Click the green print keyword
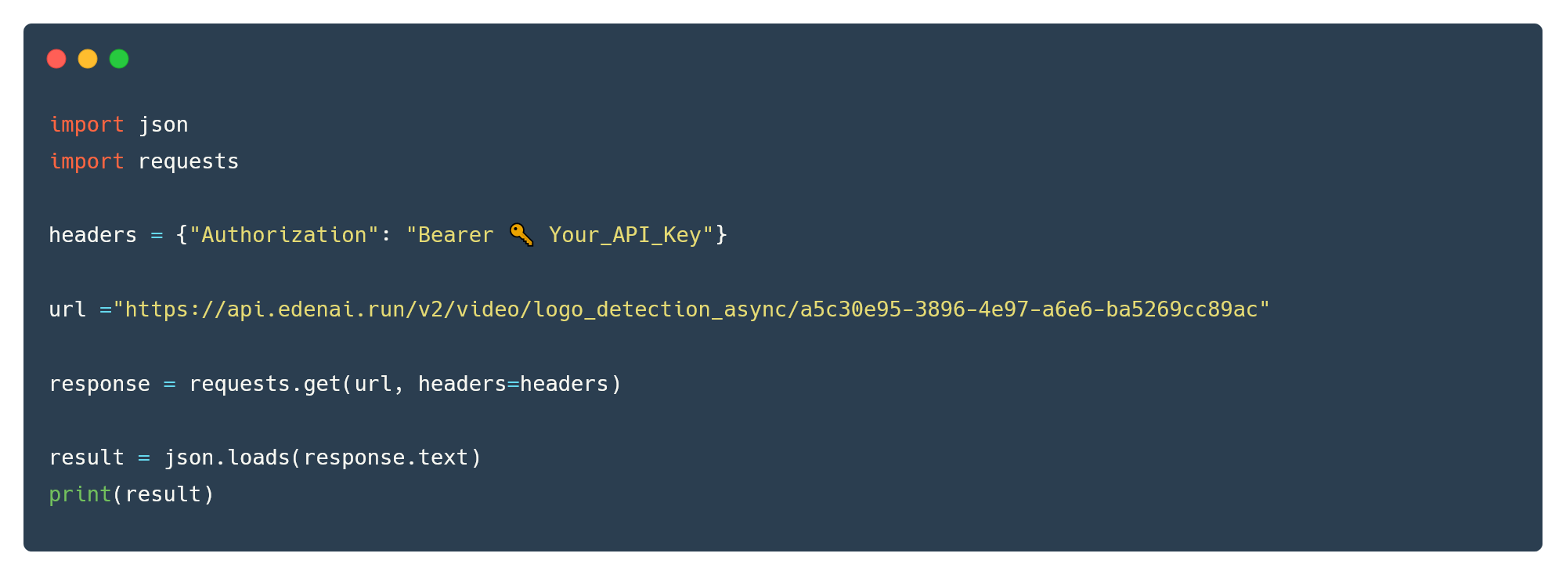 point(80,494)
